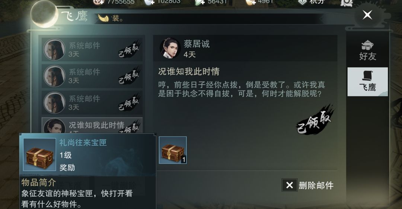Open the third 系统邮件 entry
The width and height of the screenshot is (402, 209).
pyautogui.click(x=92, y=103)
